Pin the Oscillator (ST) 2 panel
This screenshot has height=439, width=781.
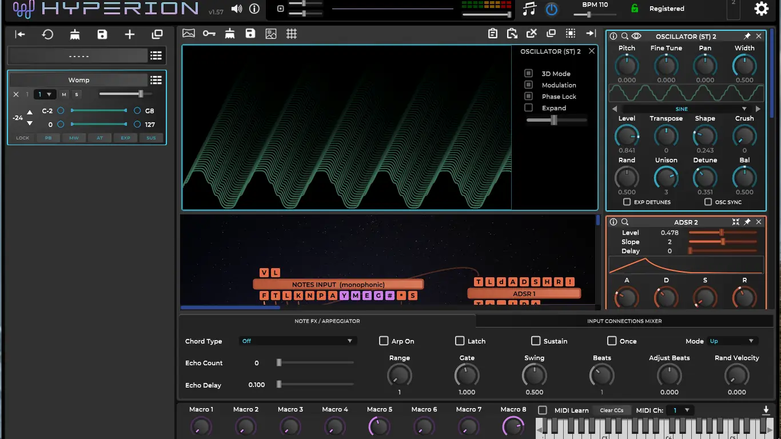tap(747, 37)
